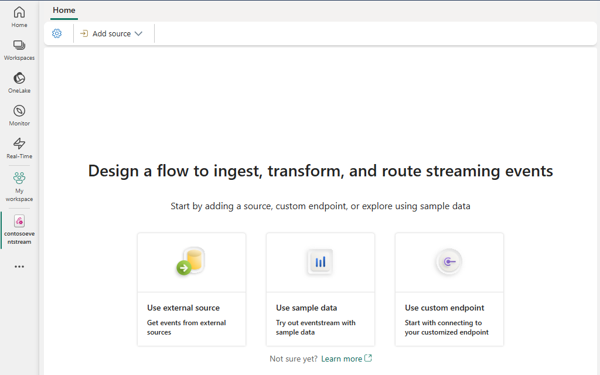
Task: Open eventstream settings via the gear icon
Action: [57, 33]
